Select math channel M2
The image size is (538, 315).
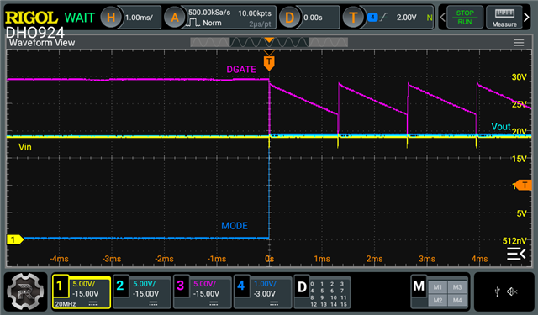click(x=437, y=300)
